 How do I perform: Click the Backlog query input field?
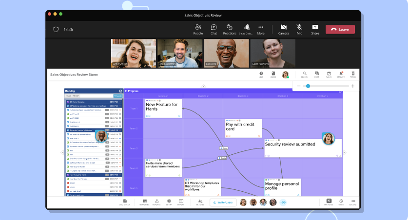pos(89,96)
